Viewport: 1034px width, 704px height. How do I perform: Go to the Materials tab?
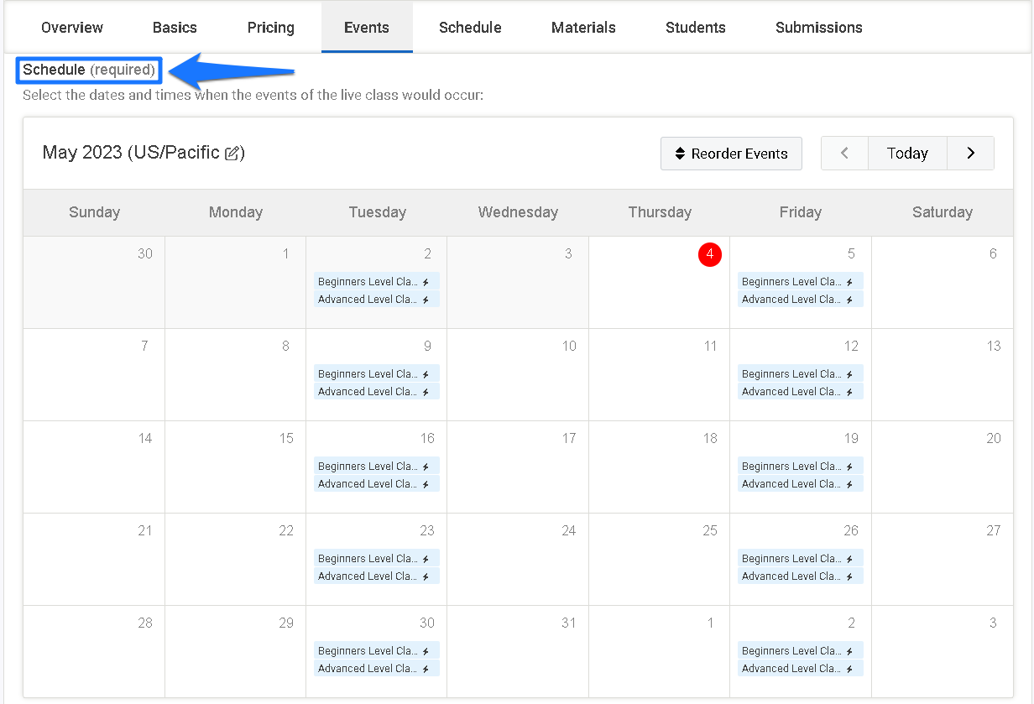[583, 28]
